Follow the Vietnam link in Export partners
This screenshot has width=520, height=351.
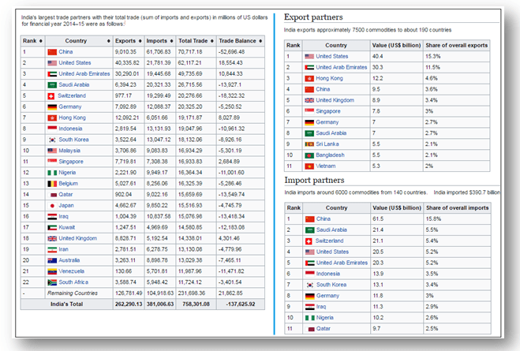pos(327,166)
